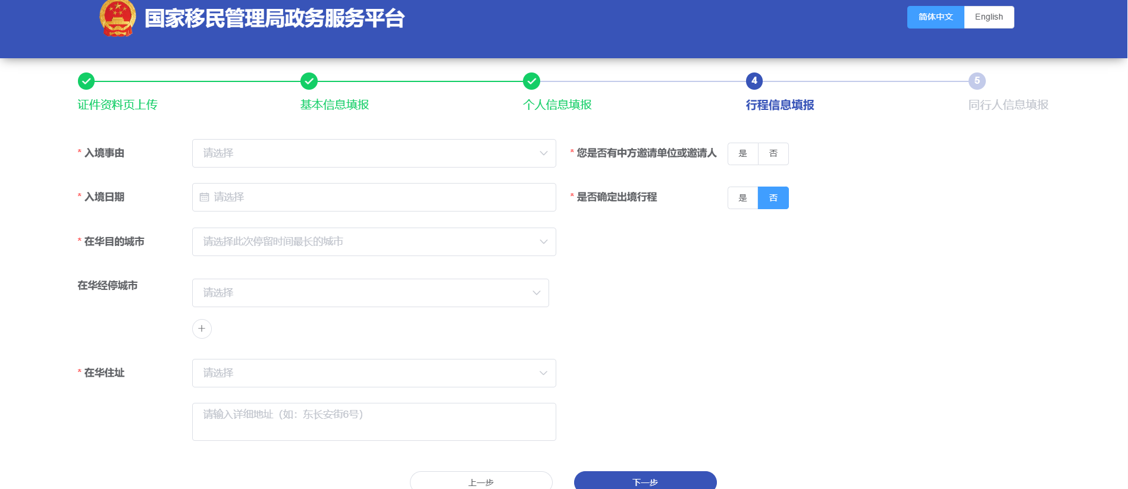Switch language to 简体中文
The image size is (1128, 489).
tap(936, 17)
